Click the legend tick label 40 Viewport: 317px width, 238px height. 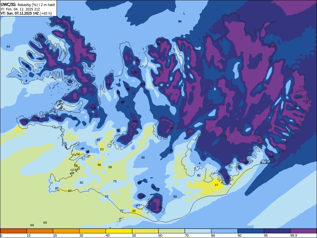pyautogui.click(x=107, y=235)
